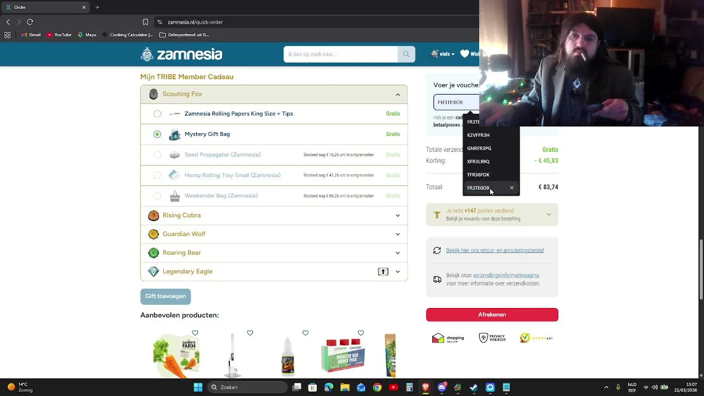Click the Zoeken taskbar search box
Screen dimensions: 704x396
tap(247, 387)
